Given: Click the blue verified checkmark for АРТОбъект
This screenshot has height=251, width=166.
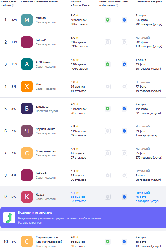Looking at the screenshot, I should [x=124, y=64].
